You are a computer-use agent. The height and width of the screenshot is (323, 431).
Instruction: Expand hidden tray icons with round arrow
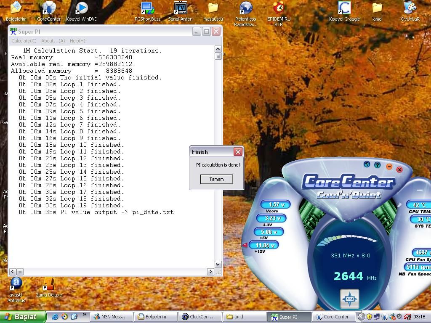[x=361, y=317]
